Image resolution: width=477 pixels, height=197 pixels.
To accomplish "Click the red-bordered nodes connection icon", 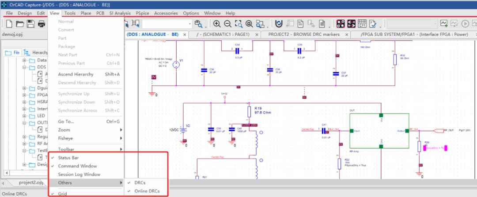I will pos(341,24).
